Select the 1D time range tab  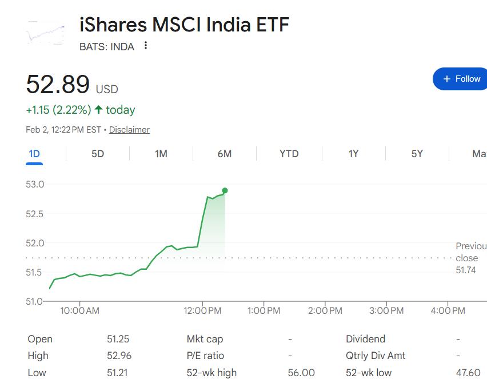click(34, 154)
